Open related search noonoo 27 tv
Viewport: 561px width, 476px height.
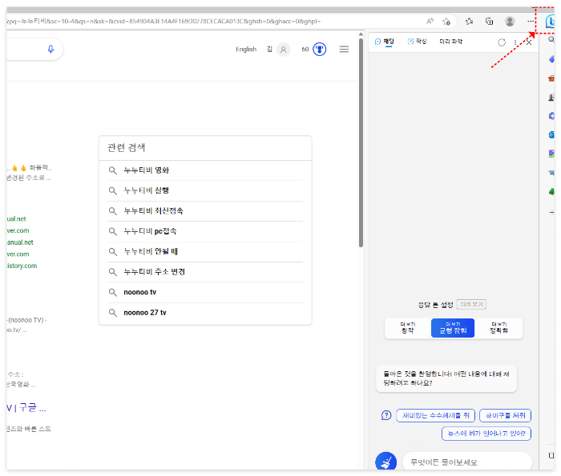click(x=205, y=313)
